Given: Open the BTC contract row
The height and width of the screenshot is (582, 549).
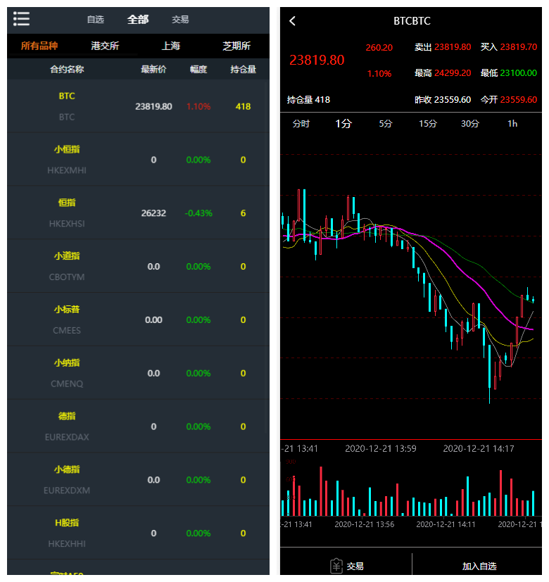Looking at the screenshot, I should (138, 106).
